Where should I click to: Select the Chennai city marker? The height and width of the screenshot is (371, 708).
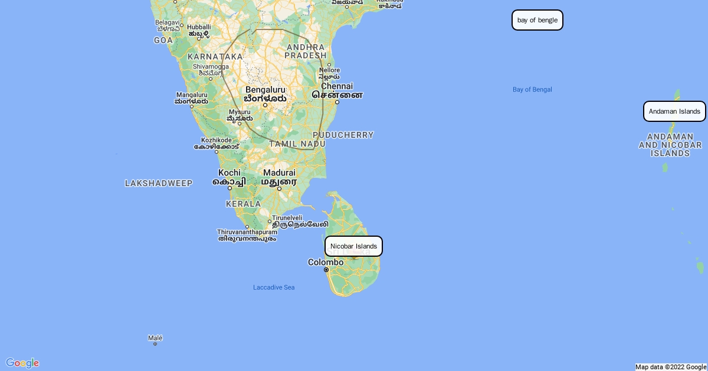pos(337,102)
